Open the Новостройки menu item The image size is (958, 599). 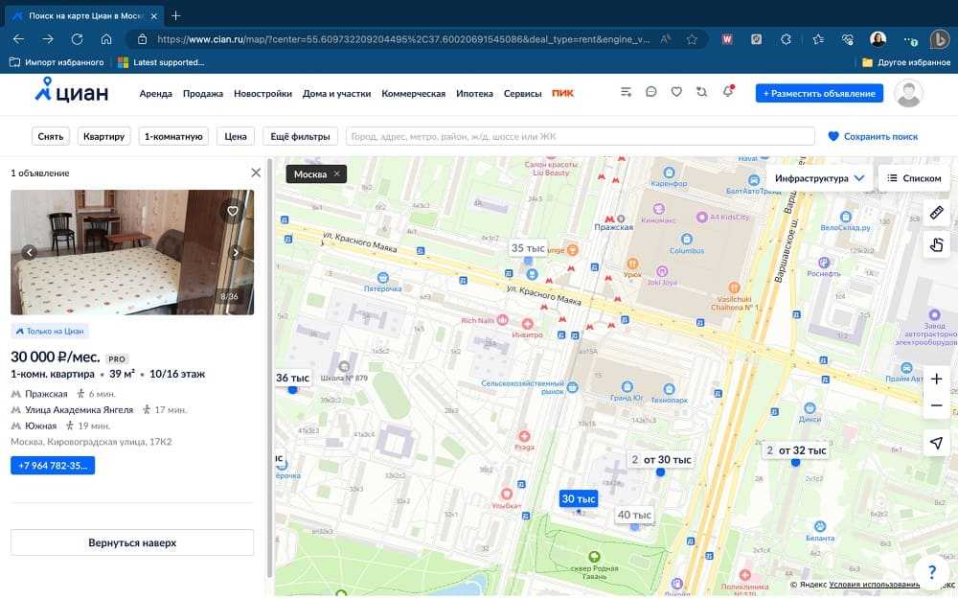coord(262,94)
